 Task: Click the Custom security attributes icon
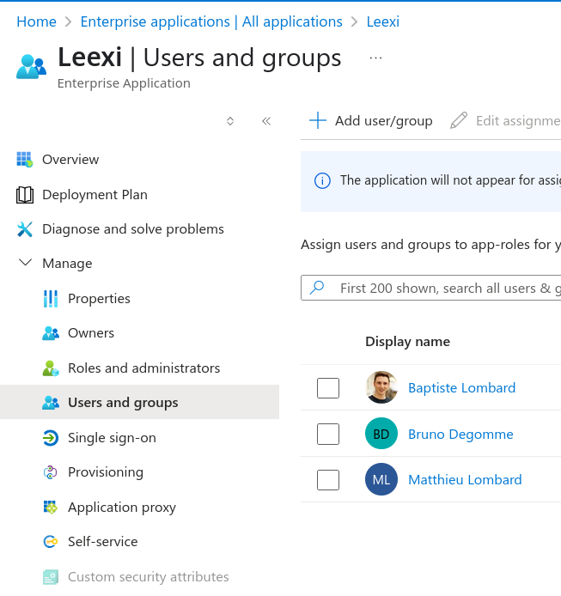[51, 577]
